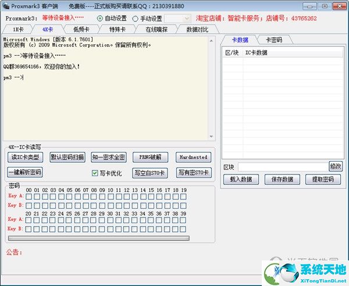The width and height of the screenshot is (349, 286).
Task: Select the 卡数据 tab
Action: pyautogui.click(x=240, y=40)
